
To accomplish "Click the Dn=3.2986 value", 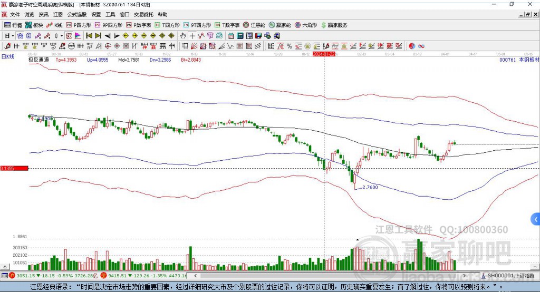I will point(160,60).
